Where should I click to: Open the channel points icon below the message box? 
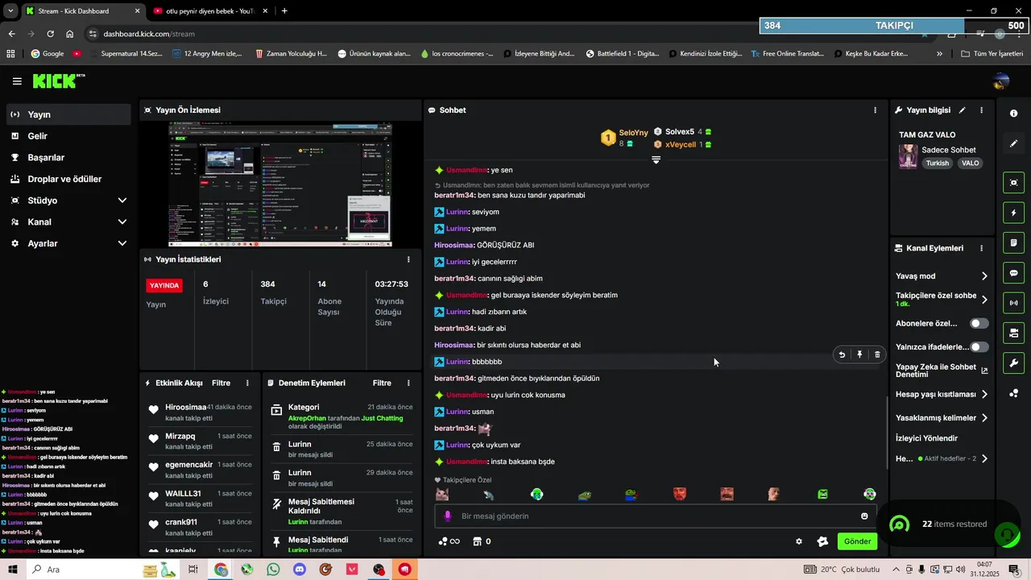click(x=449, y=541)
